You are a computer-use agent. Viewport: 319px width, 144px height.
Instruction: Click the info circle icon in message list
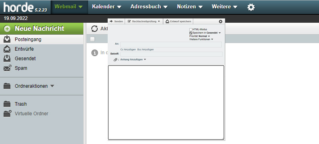[95, 53]
